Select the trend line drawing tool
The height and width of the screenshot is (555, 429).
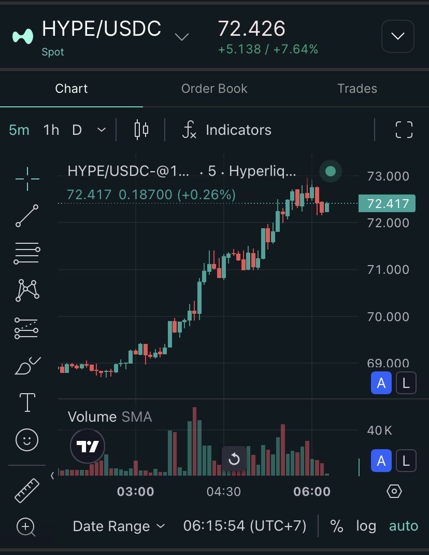tap(27, 216)
